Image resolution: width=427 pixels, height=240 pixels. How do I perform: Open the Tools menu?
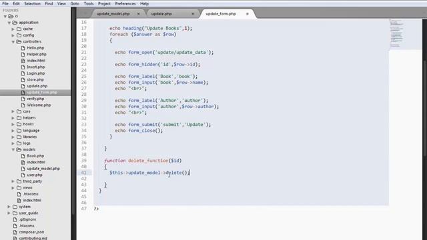click(x=89, y=3)
